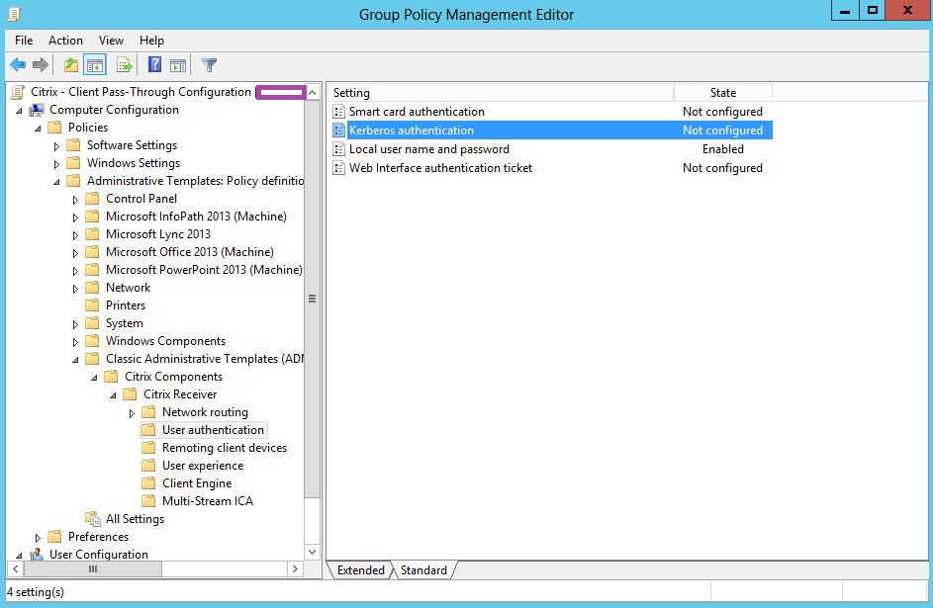Screen dimensions: 933x608
Task: Click the tree scroll up arrow
Action: coord(312,92)
